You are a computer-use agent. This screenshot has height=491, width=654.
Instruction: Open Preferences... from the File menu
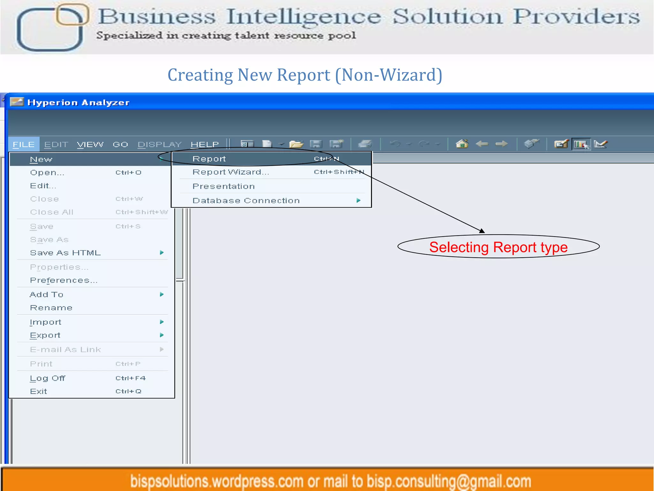(x=91, y=280)
